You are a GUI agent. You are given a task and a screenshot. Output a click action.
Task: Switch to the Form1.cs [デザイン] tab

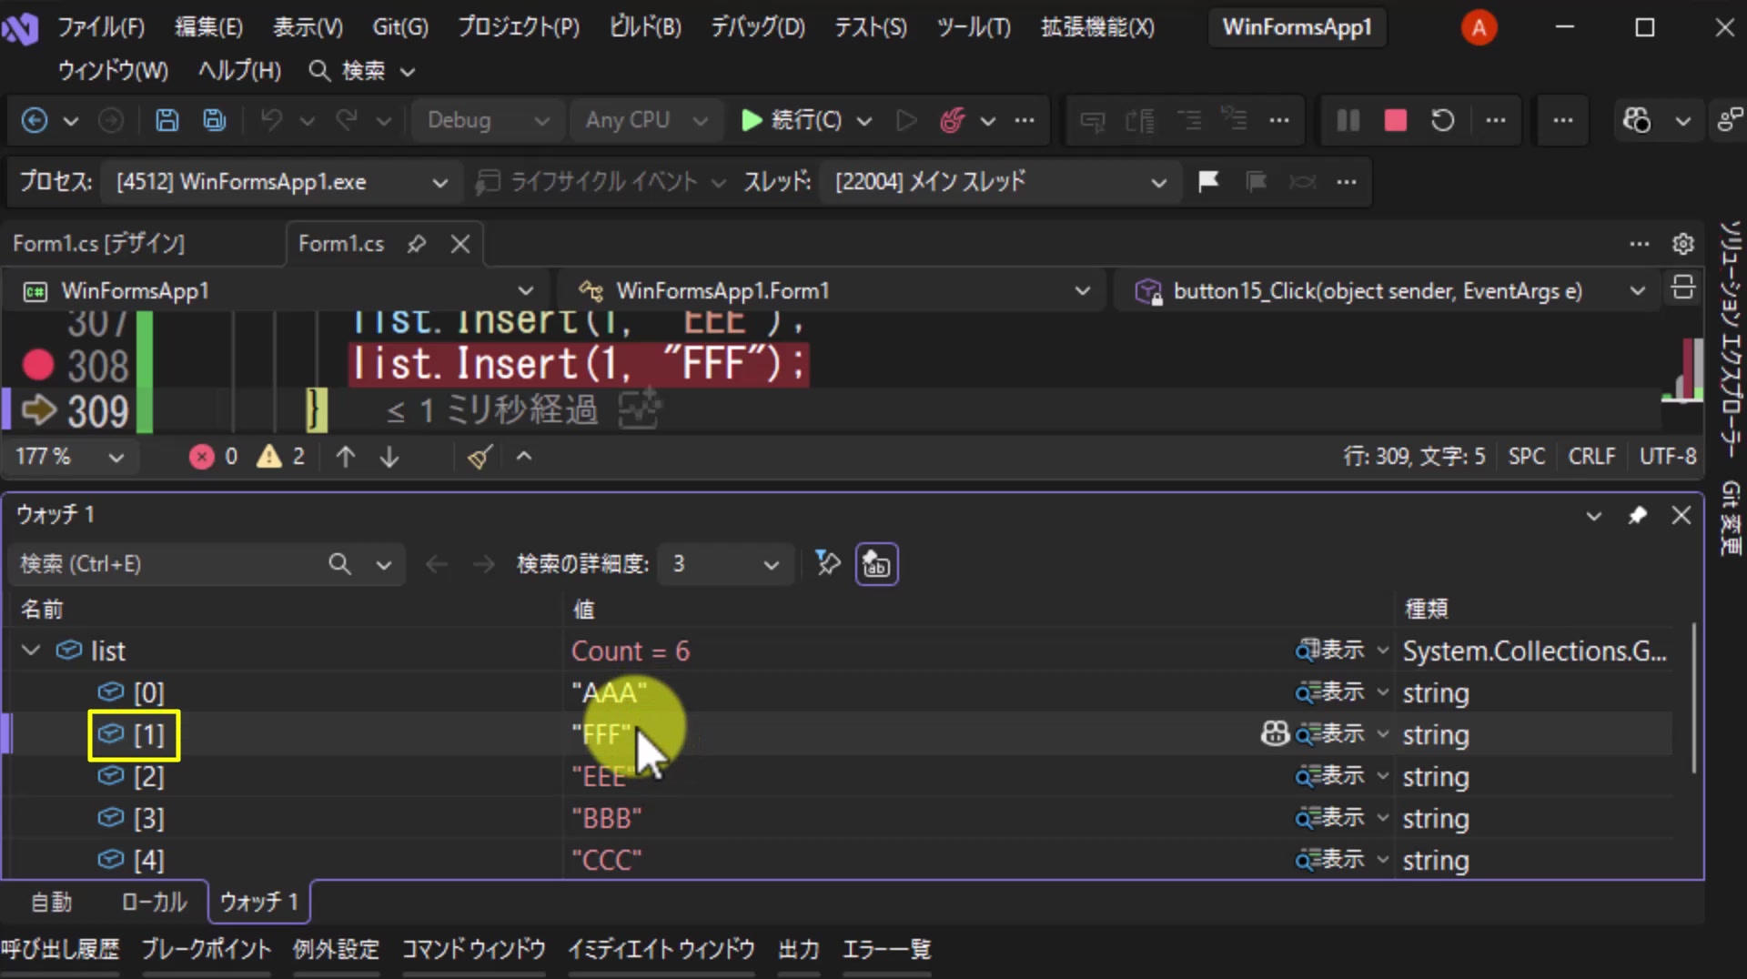(98, 244)
